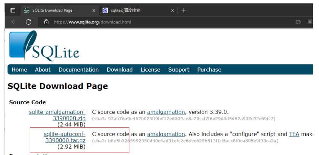Close the sqlite2 Baidu search tab
This screenshot has height=155, width=319.
coord(172,10)
